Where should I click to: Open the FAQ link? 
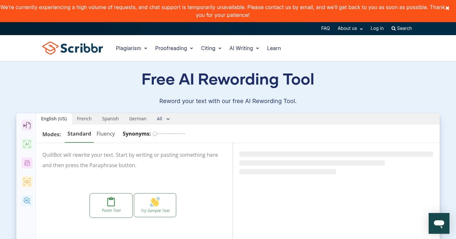(325, 28)
